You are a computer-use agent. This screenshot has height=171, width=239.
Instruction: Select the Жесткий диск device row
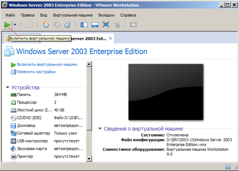pos(47,110)
